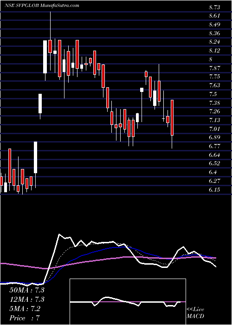This screenshot has width=232, height=325.
Task: Click the 7.13 price axis label
Action: [214, 120]
